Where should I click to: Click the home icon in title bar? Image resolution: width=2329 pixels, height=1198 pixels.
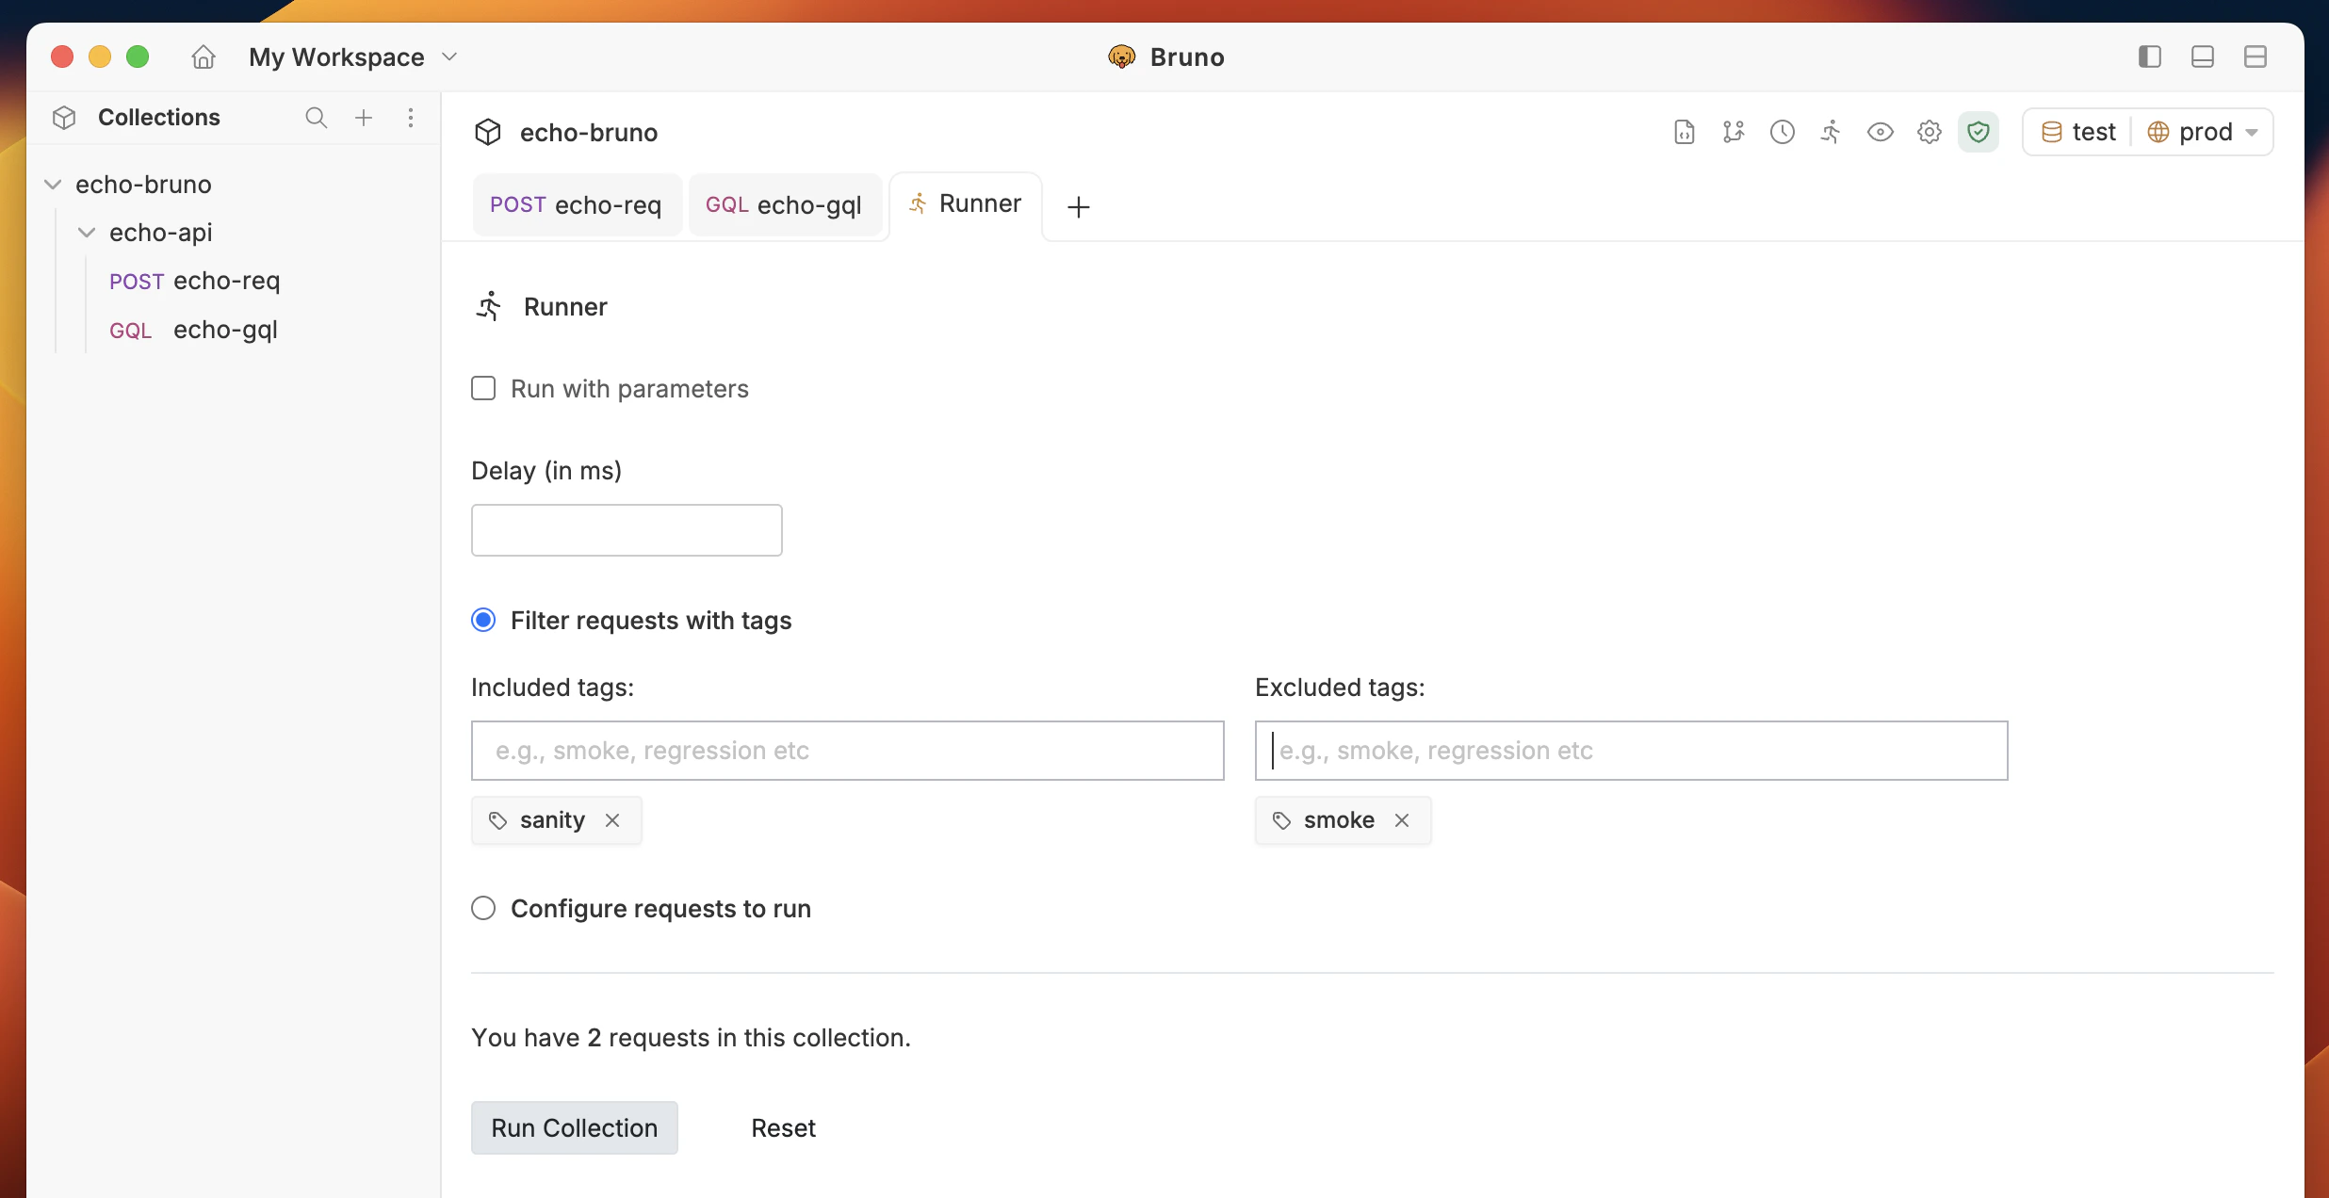click(203, 57)
